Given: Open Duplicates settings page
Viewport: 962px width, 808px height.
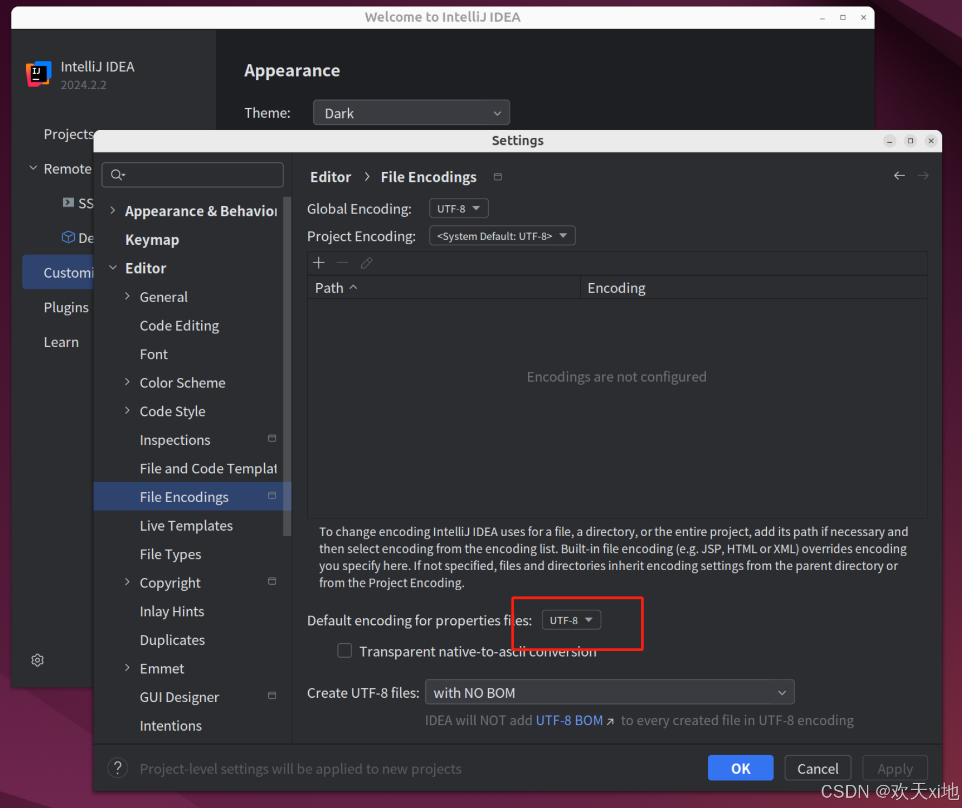Looking at the screenshot, I should (172, 640).
